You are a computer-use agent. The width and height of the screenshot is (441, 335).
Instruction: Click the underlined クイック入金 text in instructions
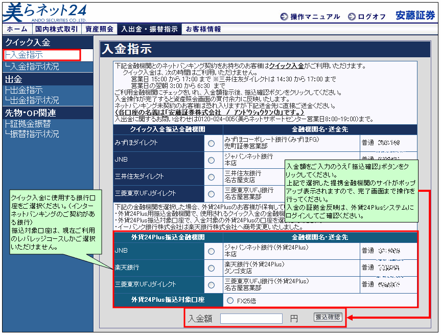[x=286, y=66]
